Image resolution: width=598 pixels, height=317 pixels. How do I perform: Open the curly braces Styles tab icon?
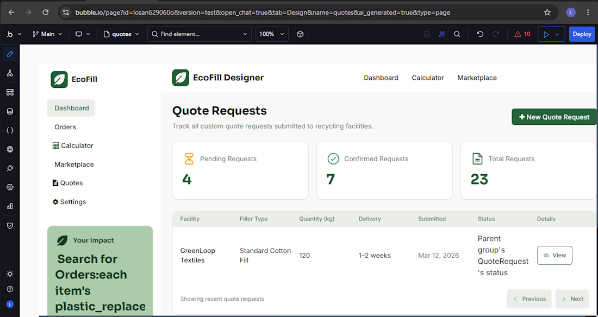pyautogui.click(x=10, y=130)
